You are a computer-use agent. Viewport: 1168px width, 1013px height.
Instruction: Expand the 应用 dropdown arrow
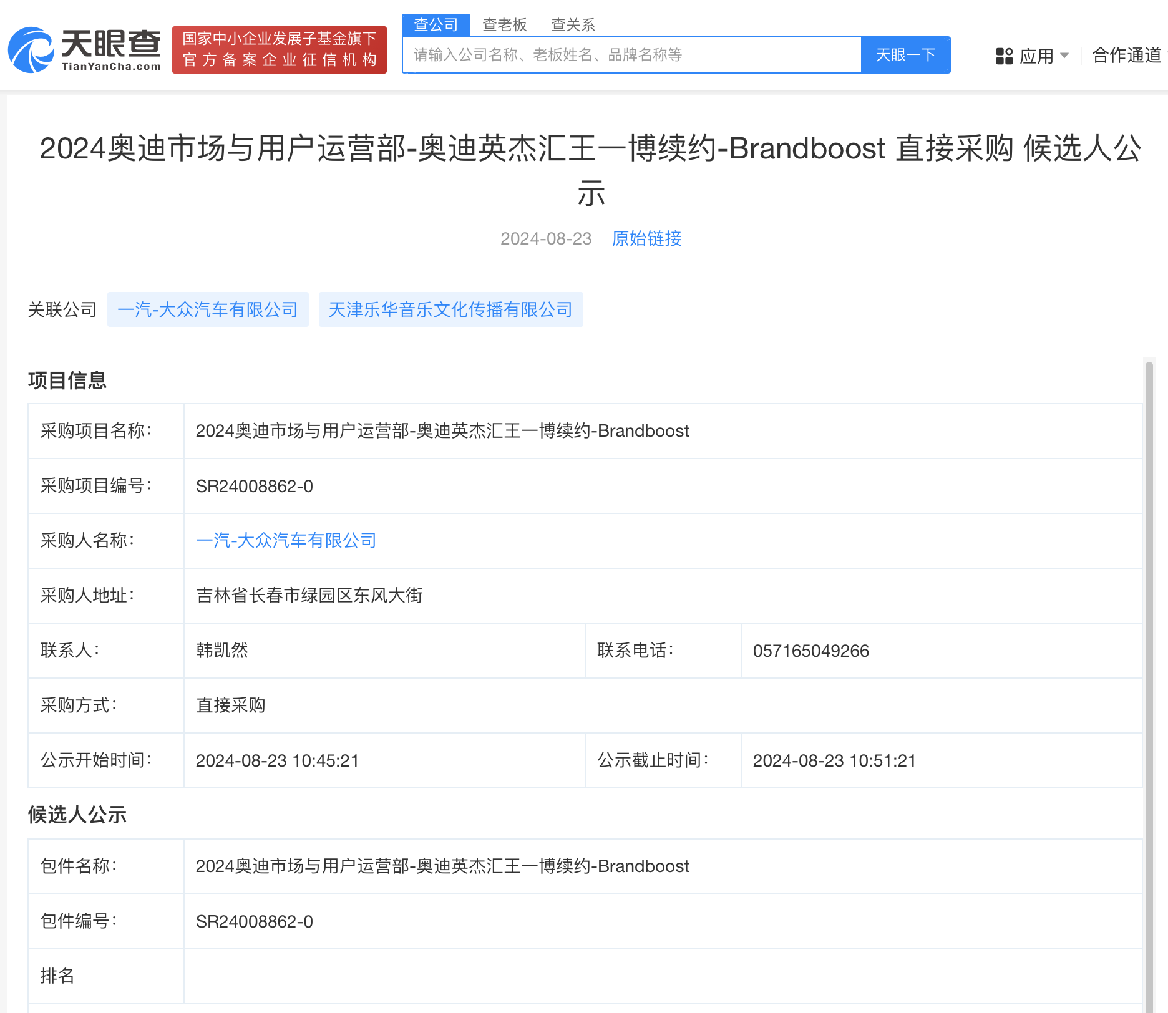(1066, 56)
